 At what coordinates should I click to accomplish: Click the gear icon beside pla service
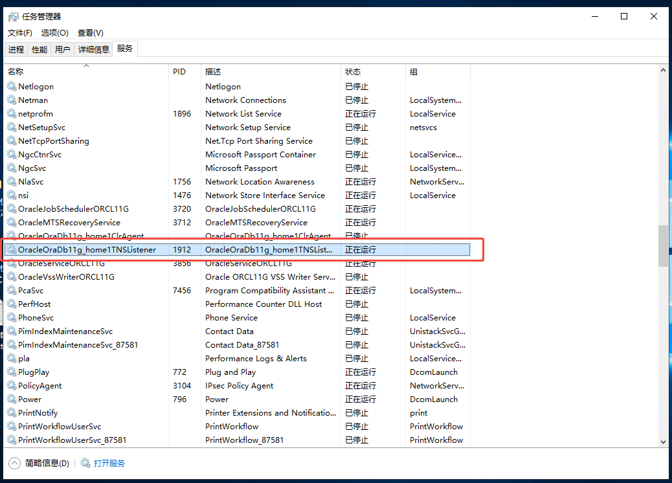click(12, 358)
